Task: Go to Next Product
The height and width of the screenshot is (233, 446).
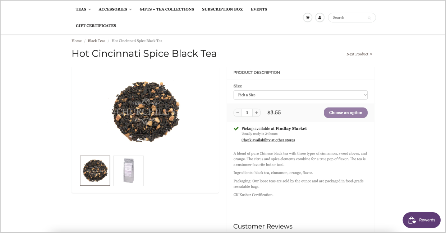Action: 359,54
